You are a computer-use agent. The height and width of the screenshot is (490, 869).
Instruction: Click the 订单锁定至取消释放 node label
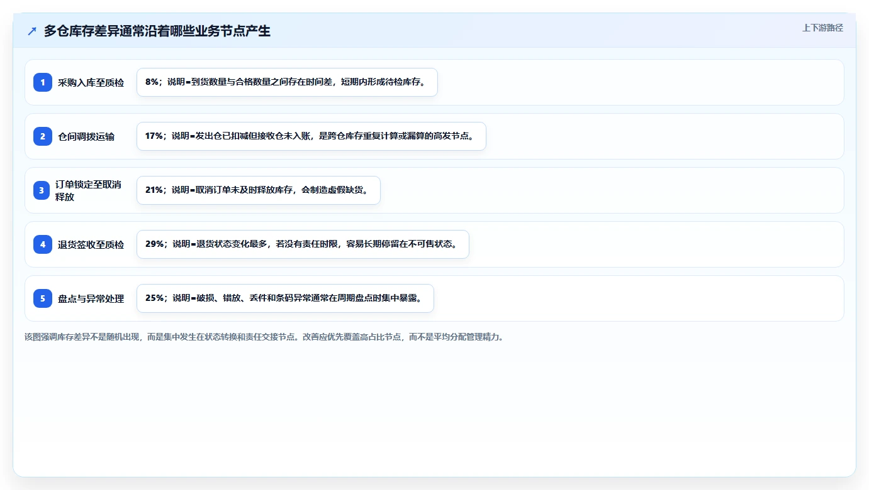[x=88, y=190]
